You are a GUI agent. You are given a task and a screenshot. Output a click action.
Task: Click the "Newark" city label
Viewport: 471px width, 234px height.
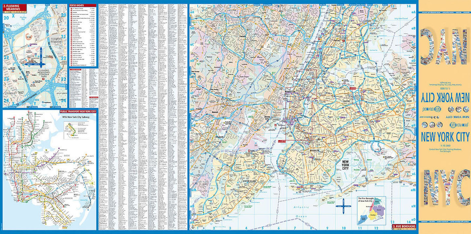(215, 111)
